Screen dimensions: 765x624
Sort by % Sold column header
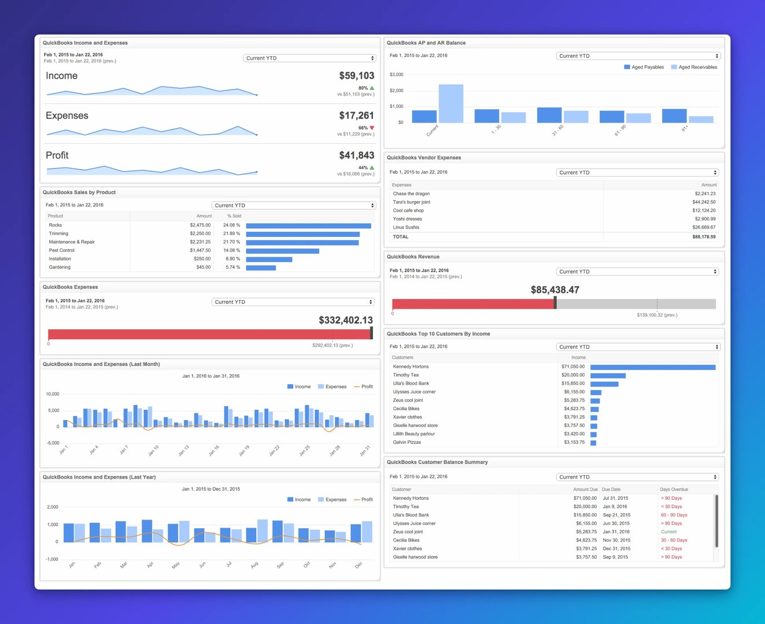coord(234,216)
